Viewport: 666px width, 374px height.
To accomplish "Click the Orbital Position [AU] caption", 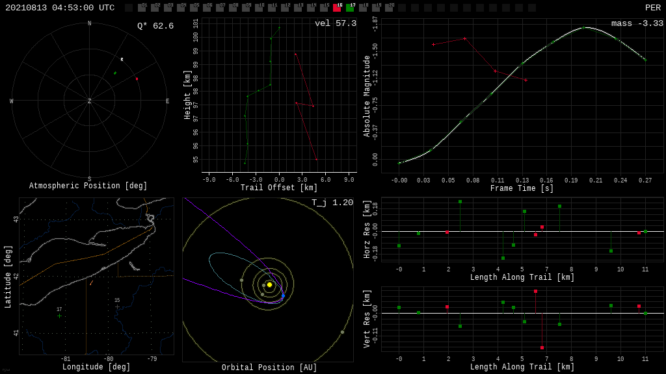I will tap(269, 368).
